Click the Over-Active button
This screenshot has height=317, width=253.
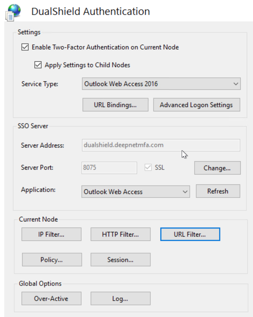(x=51, y=298)
